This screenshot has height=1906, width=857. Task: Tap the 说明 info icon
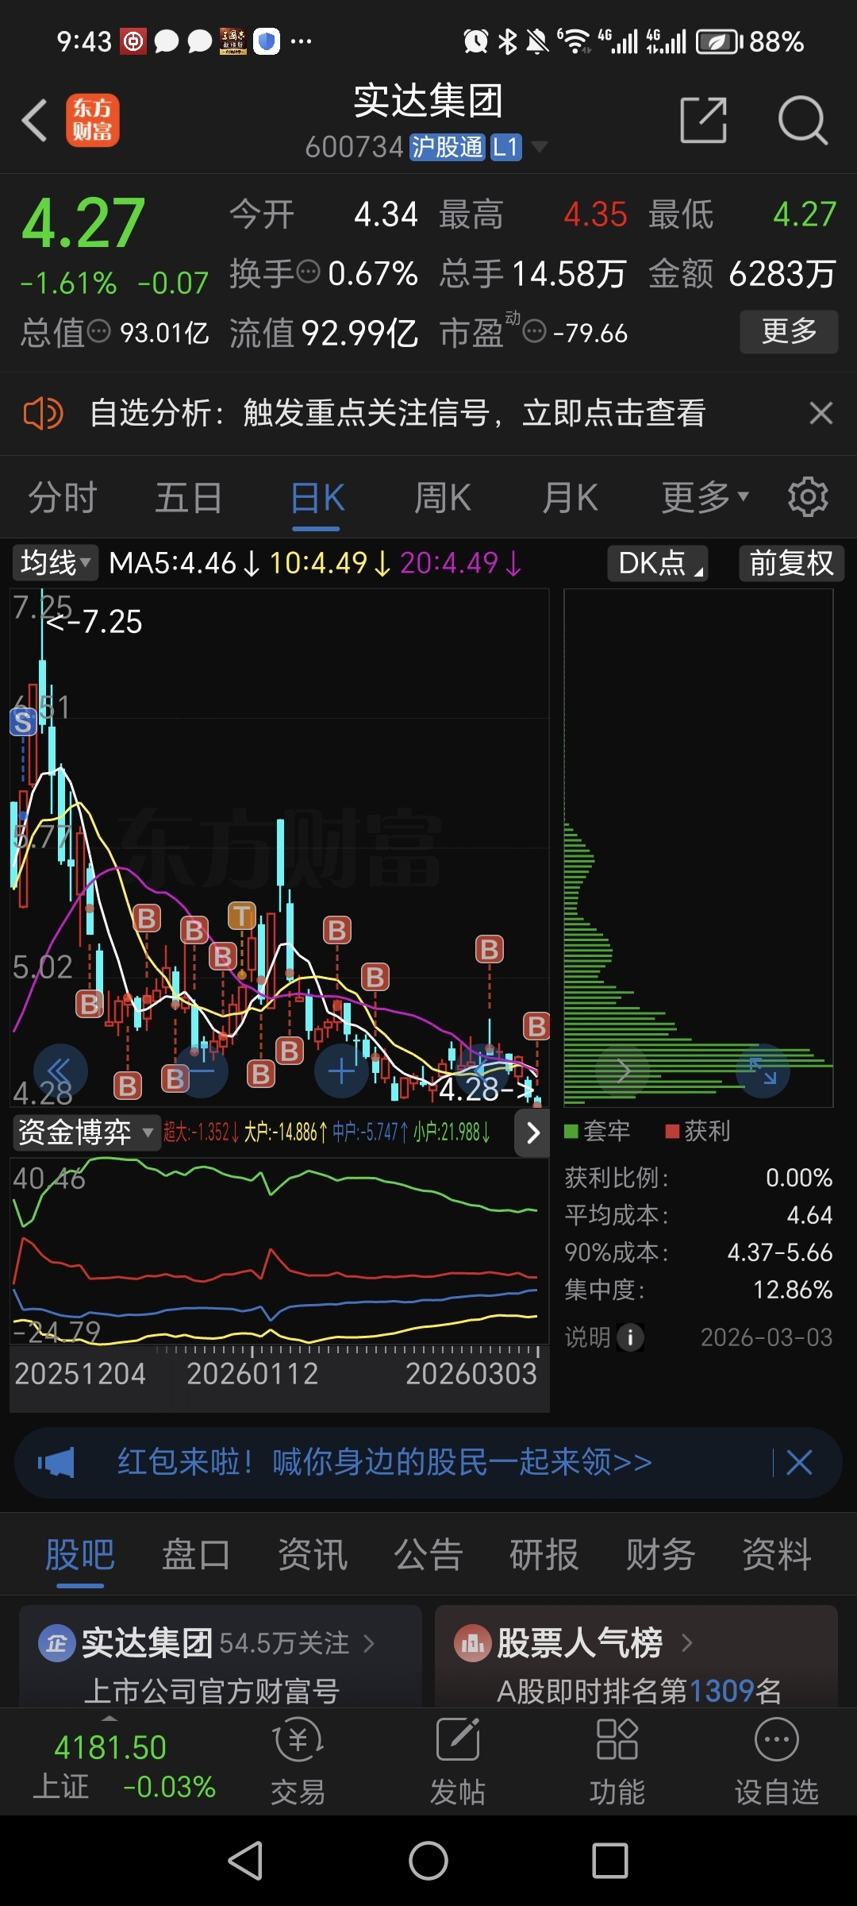[x=630, y=1337]
